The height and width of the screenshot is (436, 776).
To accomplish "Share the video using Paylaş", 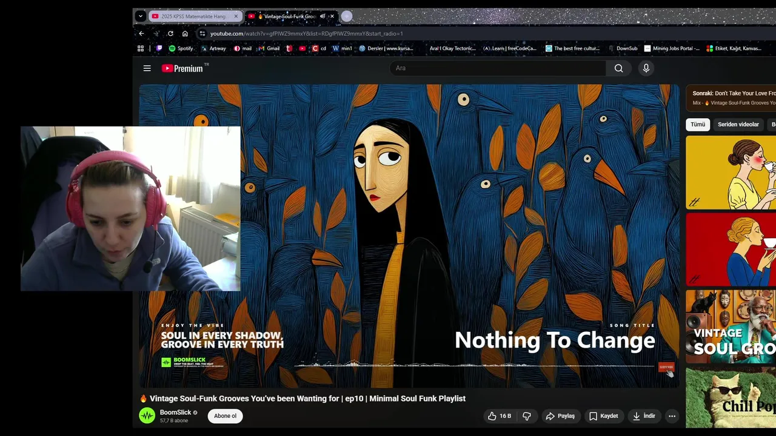I will [x=560, y=416].
